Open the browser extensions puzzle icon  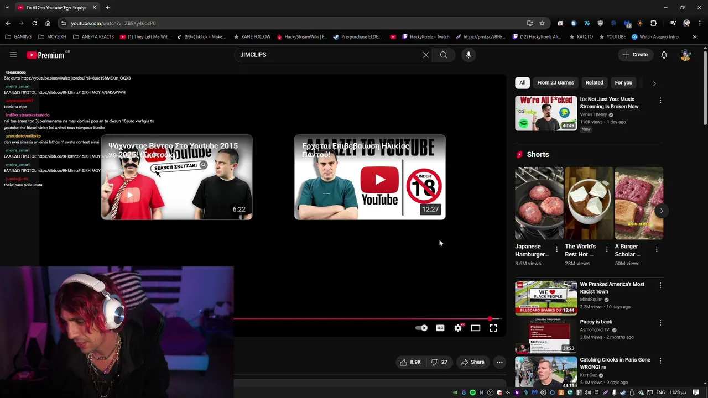click(x=654, y=23)
